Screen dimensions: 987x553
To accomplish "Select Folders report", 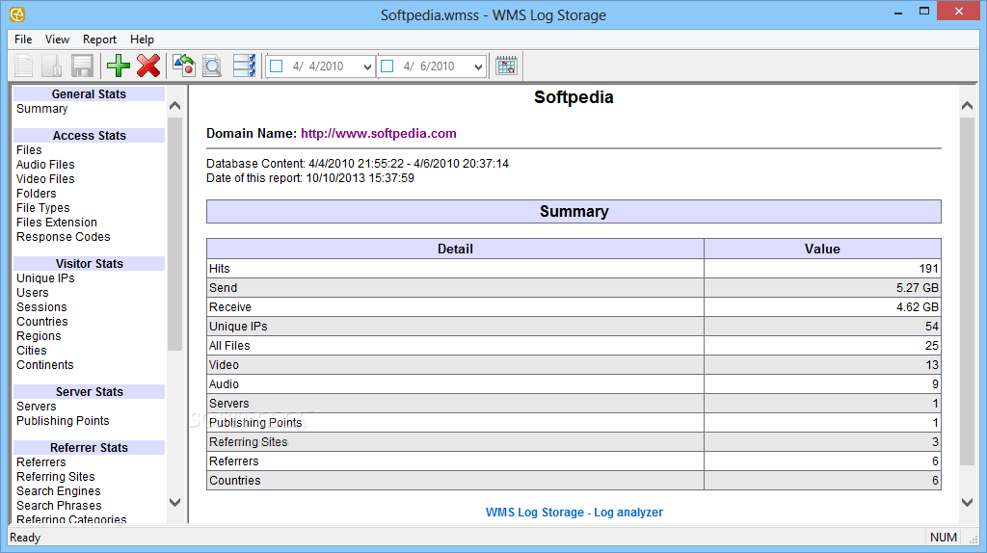I will coord(37,194).
